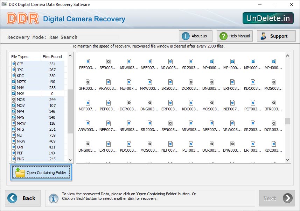Viewport: 300px width, 211px height.
Task: Click the Recovery Mode: Raw Search label
Action: click(42, 37)
